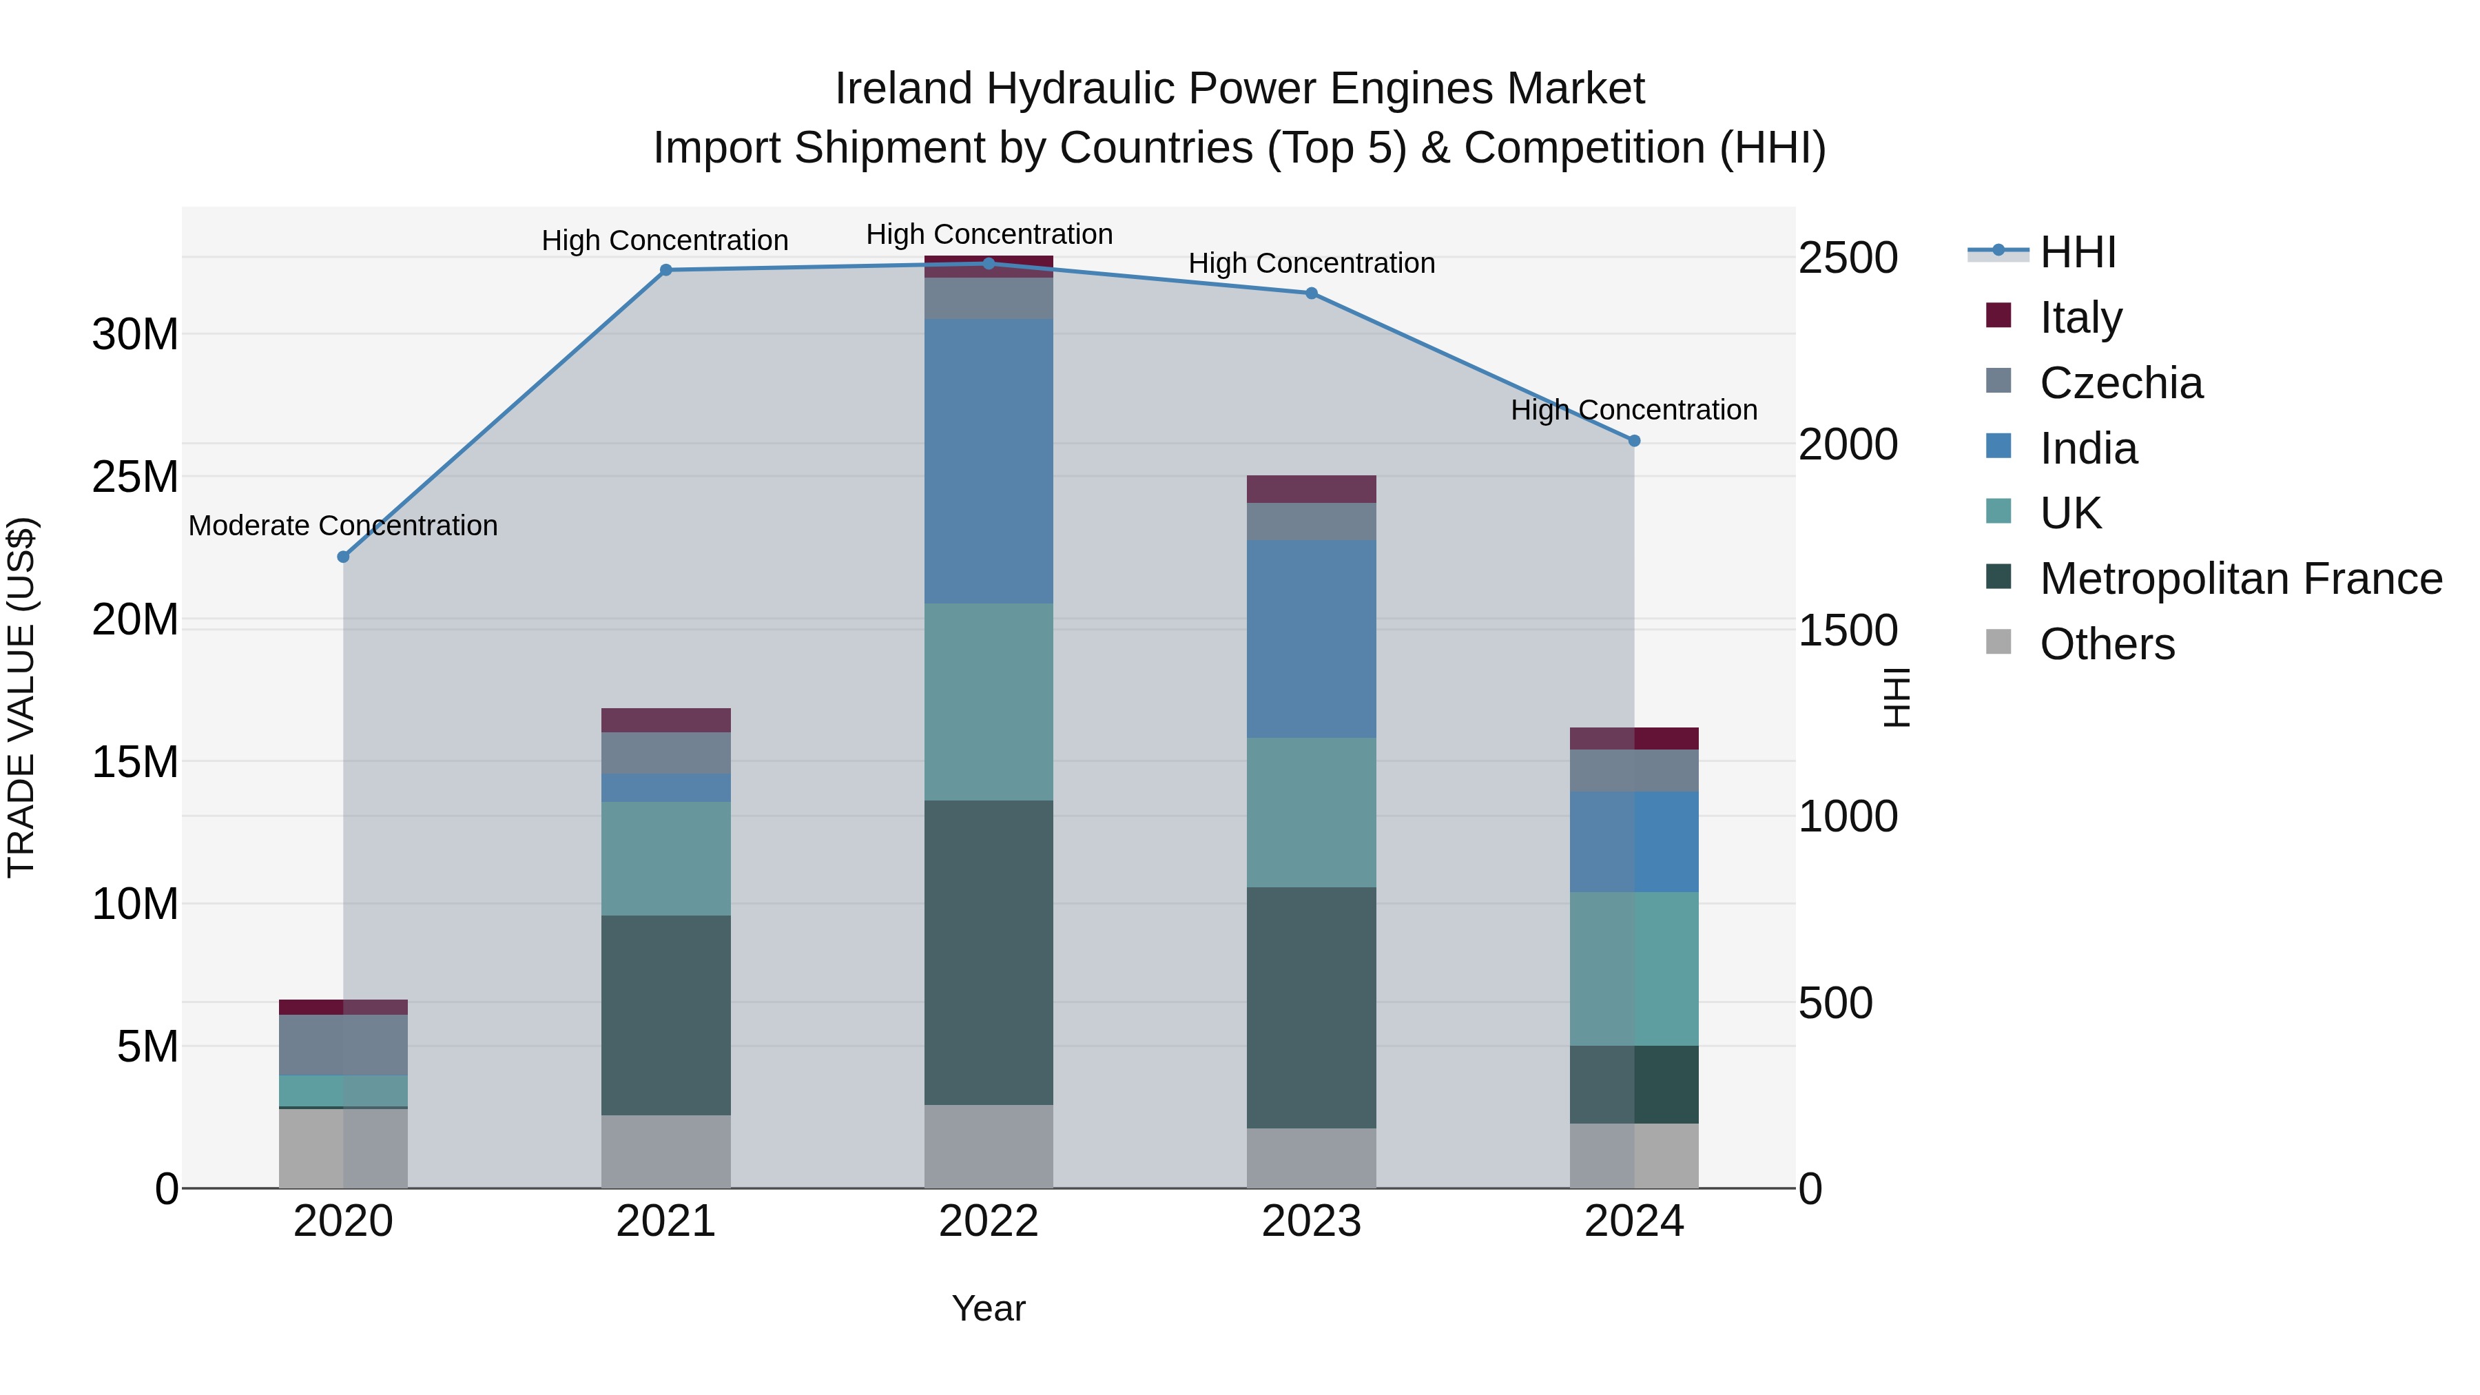Toggle the Italy legend label
The image size is (2480, 1395).
click(x=2080, y=318)
